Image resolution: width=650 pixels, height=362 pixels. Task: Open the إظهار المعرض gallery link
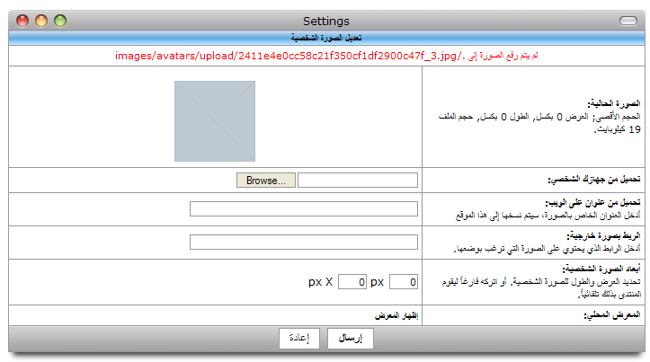click(x=396, y=315)
